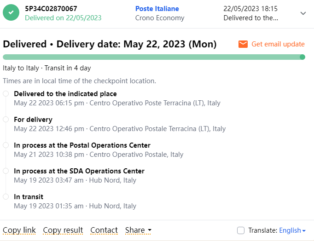The height and width of the screenshot is (241, 314).
Task: Click the orange email envelope icon
Action: coord(243,44)
